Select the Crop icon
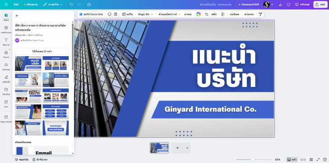329x163 pixels. (207, 14)
